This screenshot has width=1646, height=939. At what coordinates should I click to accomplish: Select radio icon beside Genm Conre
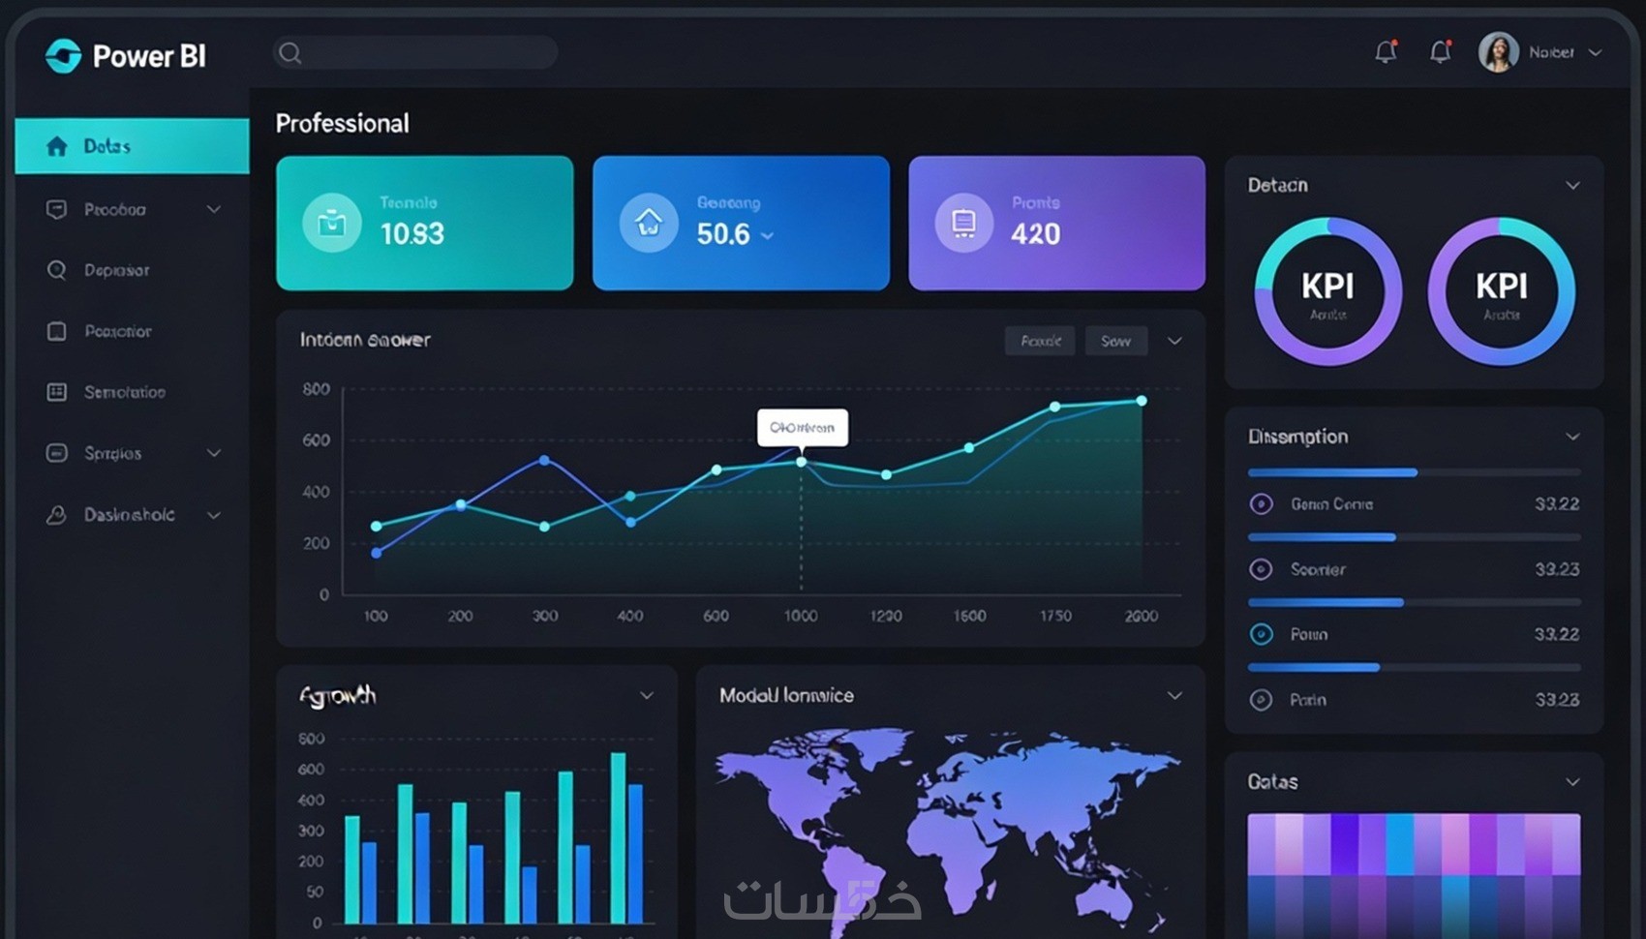coord(1261,503)
